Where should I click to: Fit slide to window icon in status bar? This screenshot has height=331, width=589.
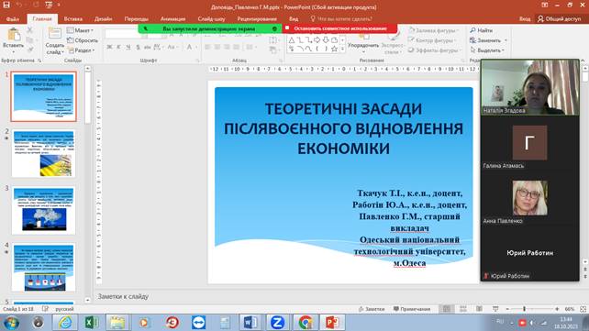(x=583, y=309)
